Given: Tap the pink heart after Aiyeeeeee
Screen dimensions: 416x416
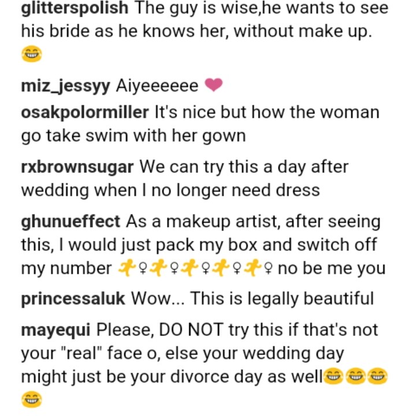Looking at the screenshot, I should (x=214, y=86).
